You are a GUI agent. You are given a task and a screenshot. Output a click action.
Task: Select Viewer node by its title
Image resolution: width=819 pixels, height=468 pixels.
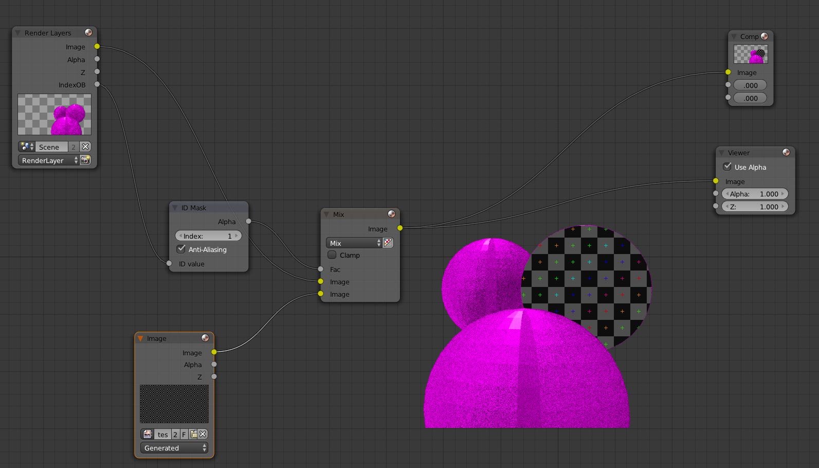(739, 153)
